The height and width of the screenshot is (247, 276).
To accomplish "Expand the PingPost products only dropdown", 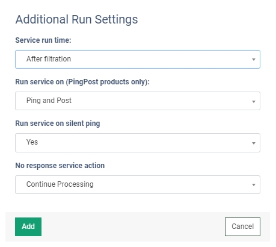I will click(138, 101).
